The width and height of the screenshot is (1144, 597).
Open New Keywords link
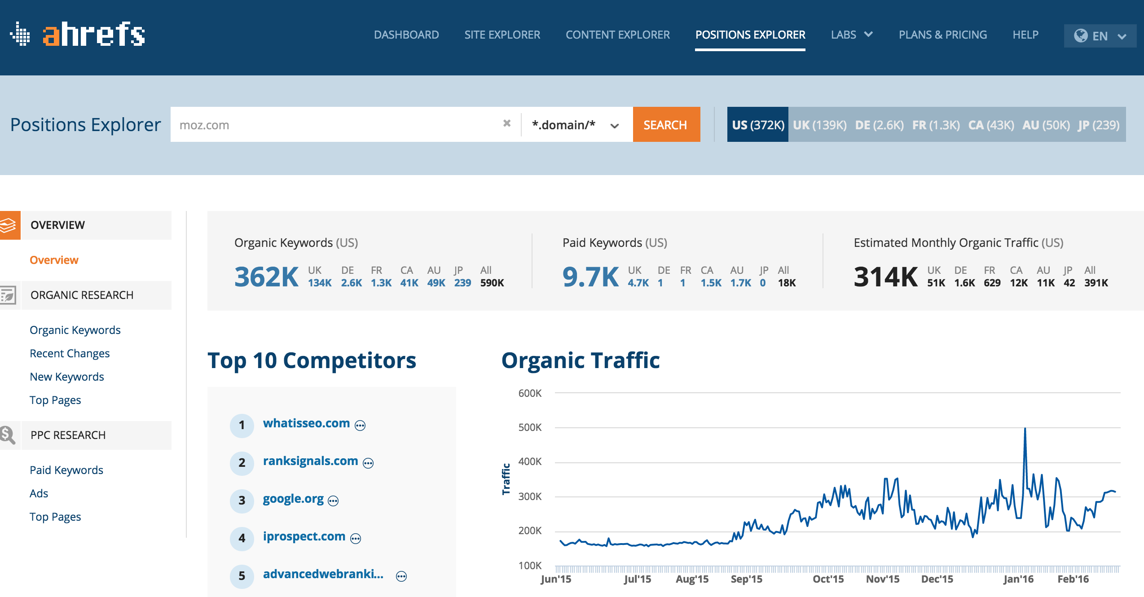[66, 377]
